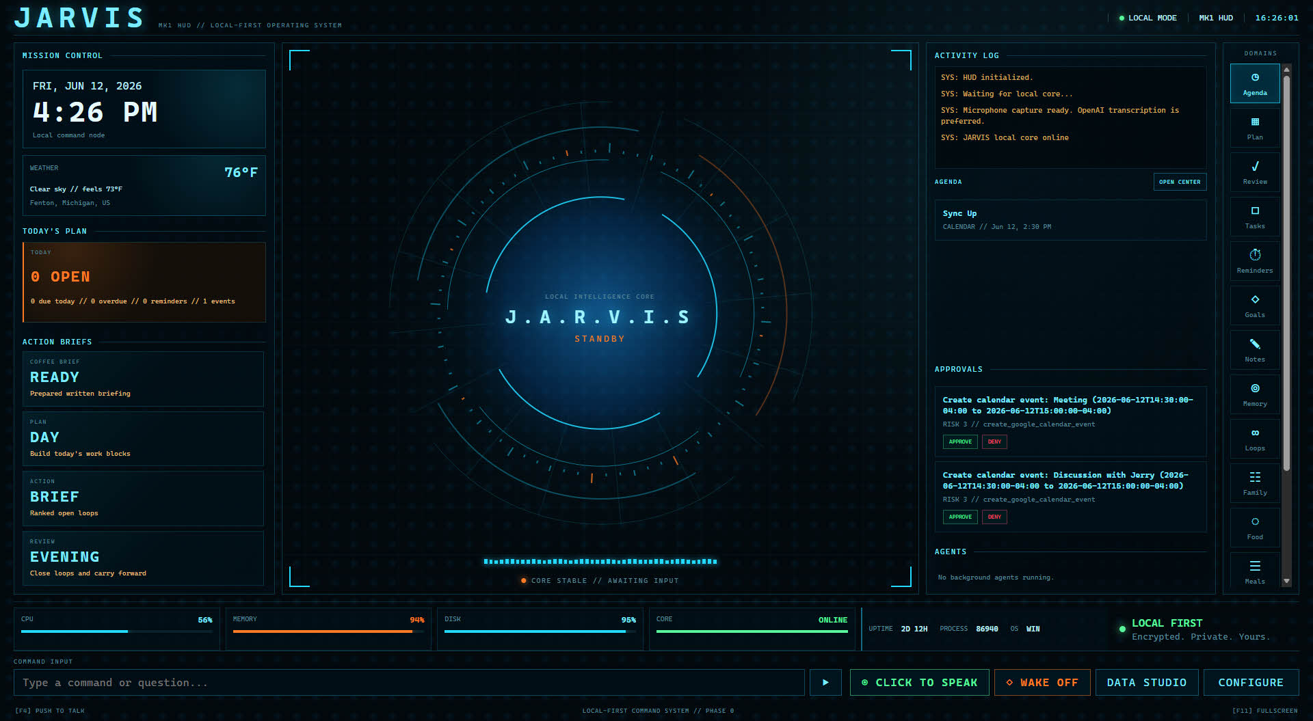
Task: Click the weather 76°F card
Action: click(144, 185)
